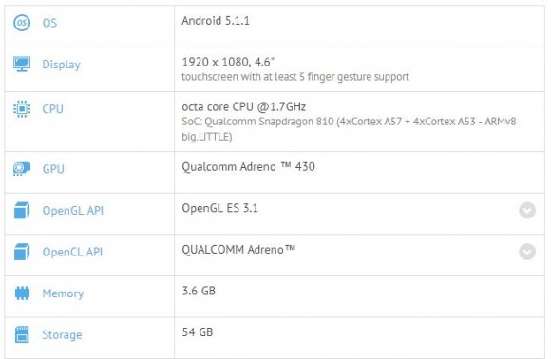Viewport: 551px width, 359px height.
Task: Select the GPU label
Action: point(53,169)
